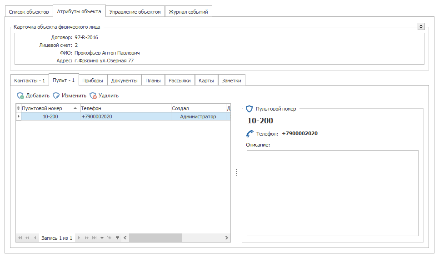This screenshot has height=258, width=439.
Task: Click the row indicator arrow for 10-200
Action: 19,116
